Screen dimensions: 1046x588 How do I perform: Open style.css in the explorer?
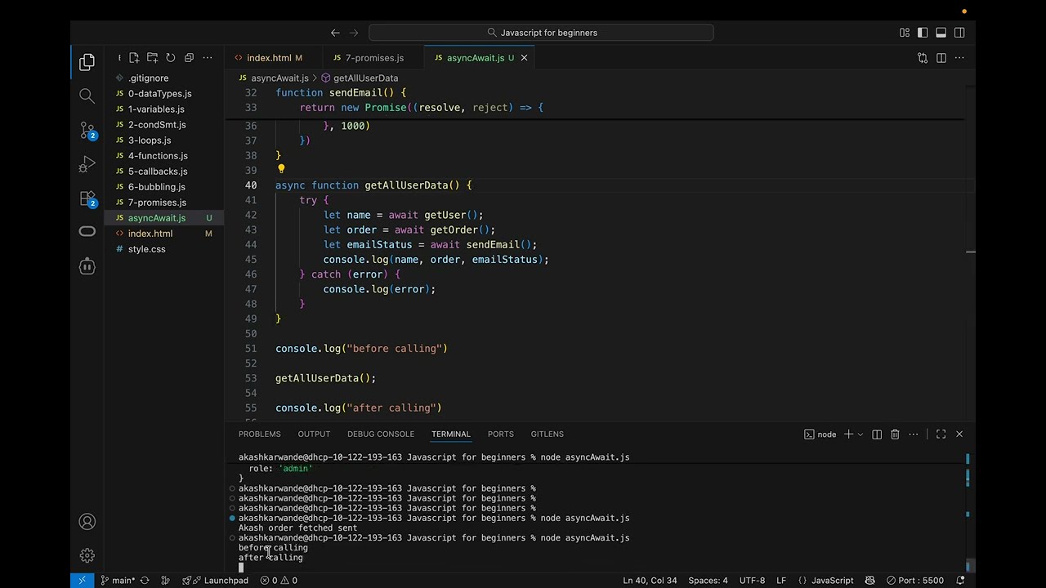(x=163, y=249)
